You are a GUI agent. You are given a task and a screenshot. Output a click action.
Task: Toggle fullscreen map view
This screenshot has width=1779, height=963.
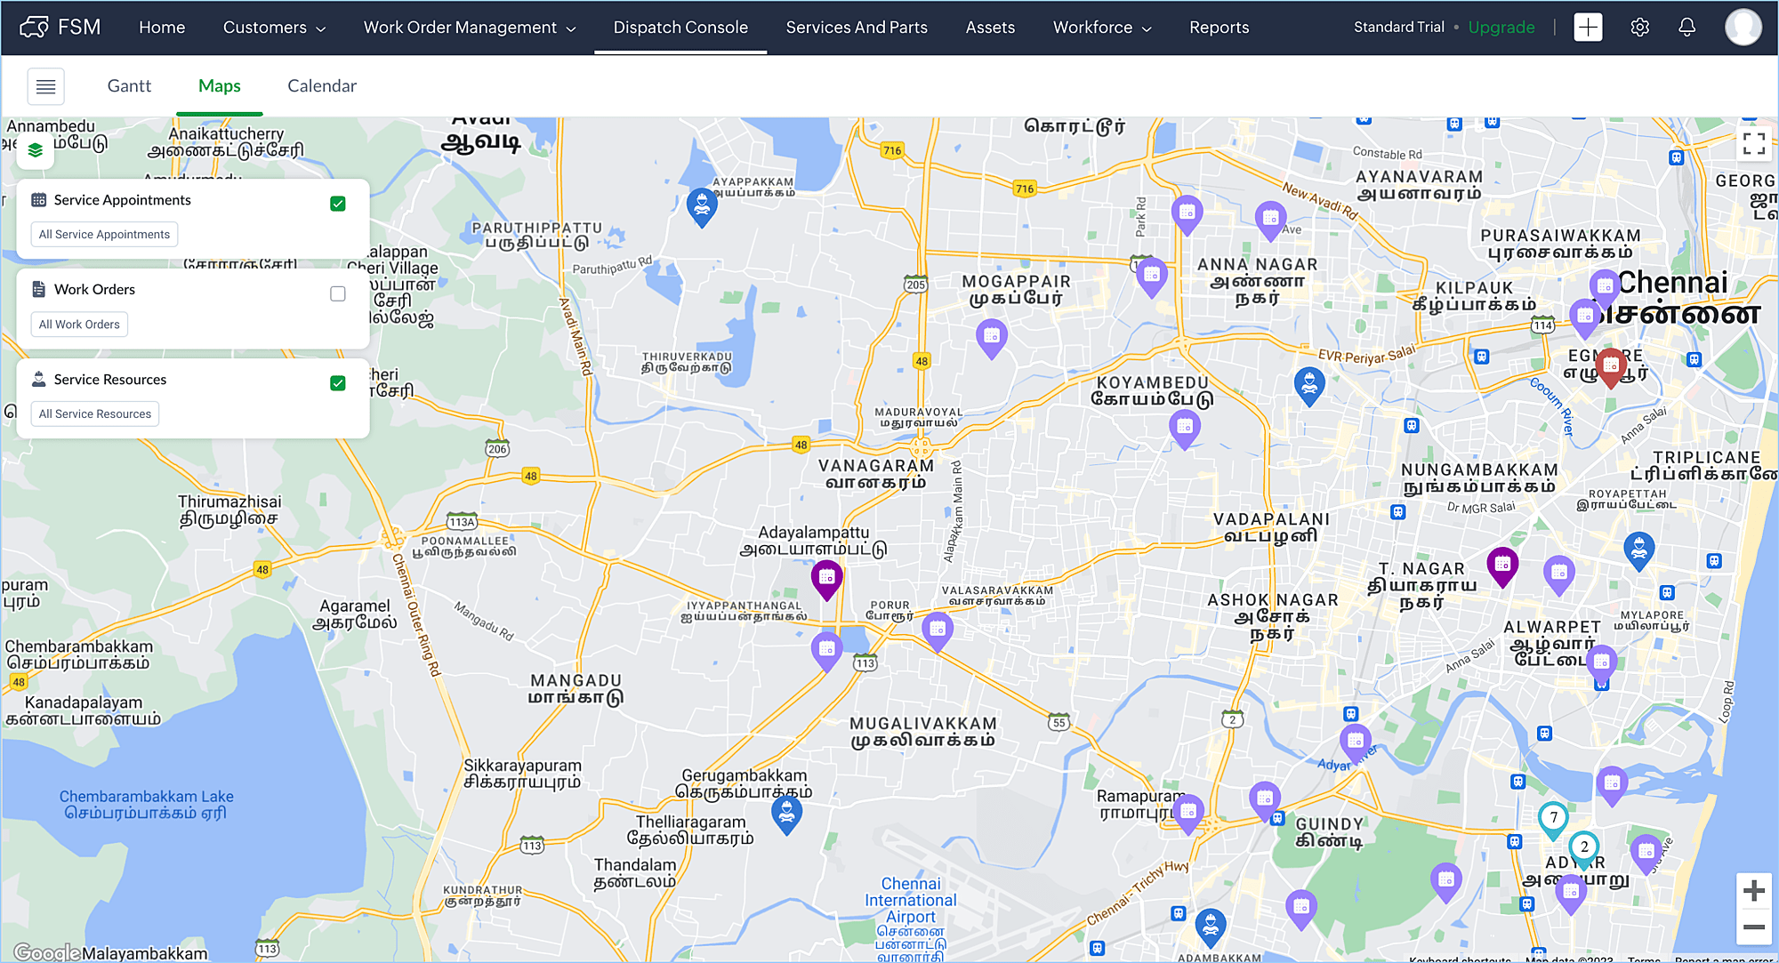(1753, 143)
